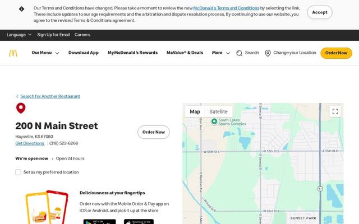Click Haysville, KS 67060 address text
This screenshot has height=224, width=359.
[34, 137]
